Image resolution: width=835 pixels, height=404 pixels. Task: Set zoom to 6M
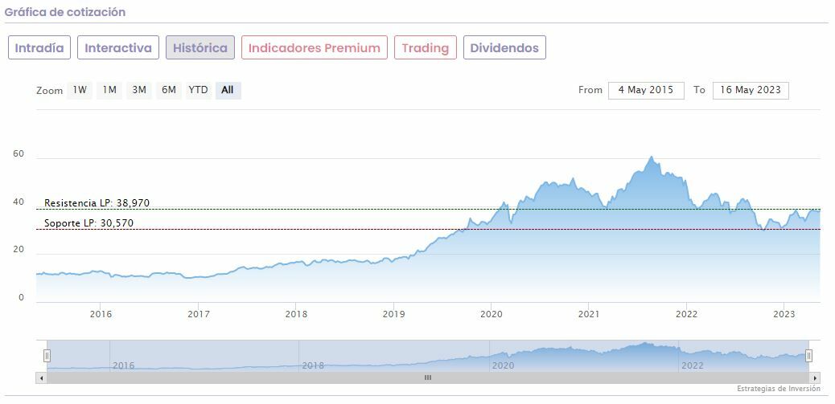[168, 90]
